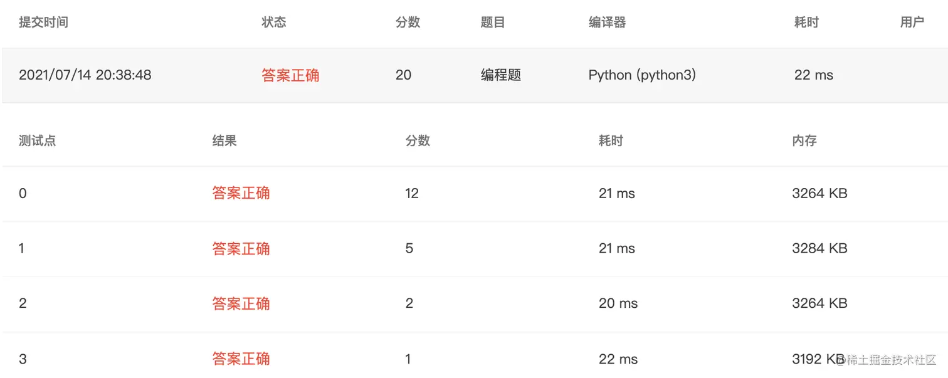
Task: Click the 3284 KB memory cell
Action: [x=819, y=248]
